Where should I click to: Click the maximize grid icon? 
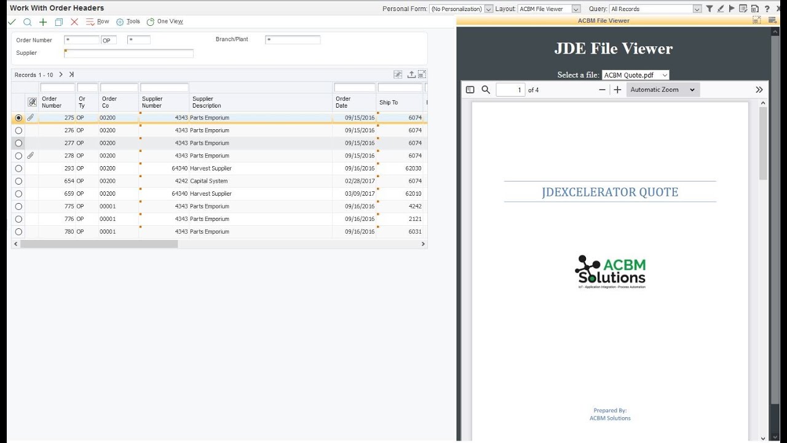(x=422, y=74)
